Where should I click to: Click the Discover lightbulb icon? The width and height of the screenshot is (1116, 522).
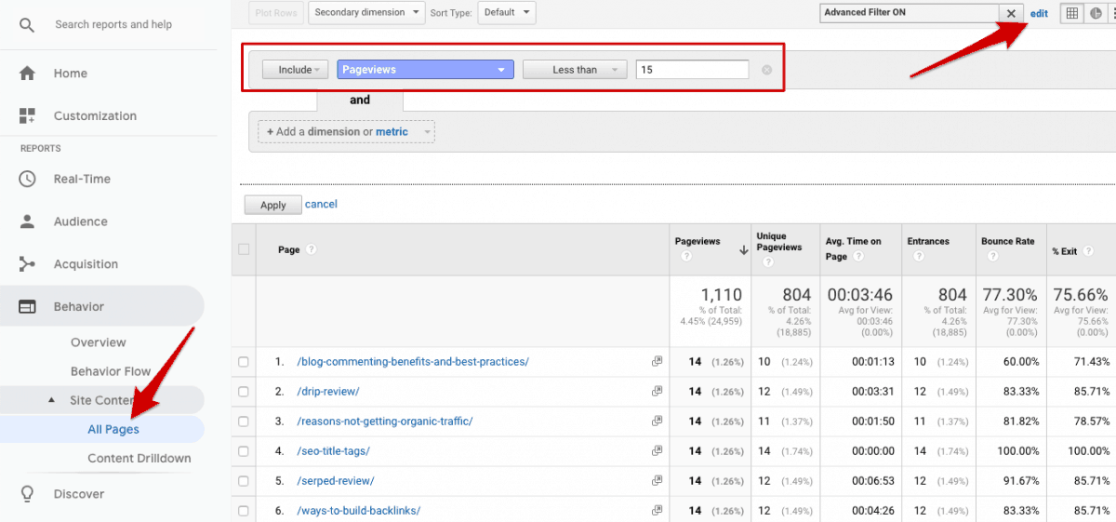[27, 494]
